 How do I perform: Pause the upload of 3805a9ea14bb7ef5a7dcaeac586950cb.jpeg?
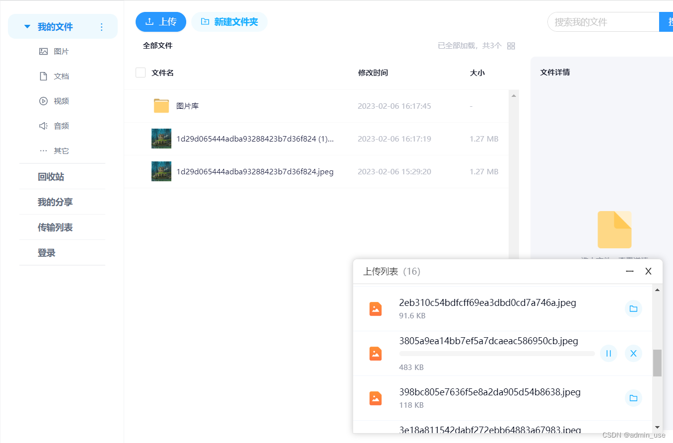tap(608, 354)
